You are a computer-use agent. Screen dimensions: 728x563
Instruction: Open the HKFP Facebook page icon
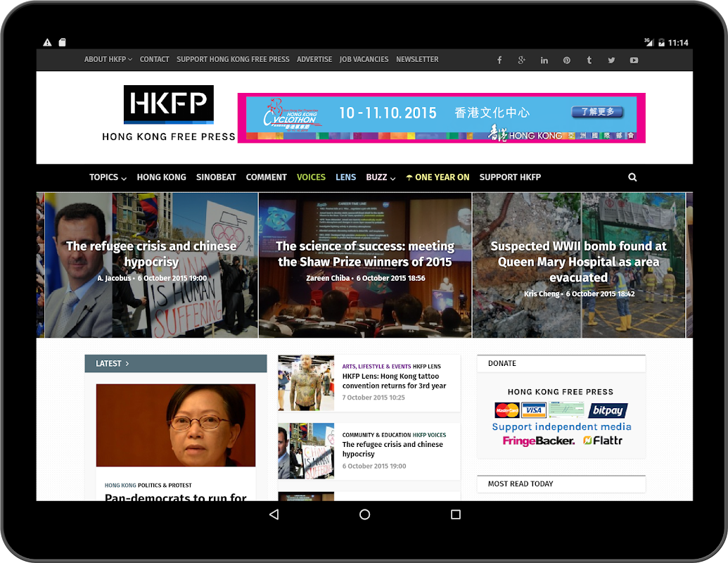click(x=499, y=60)
